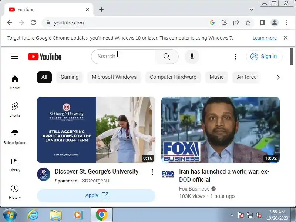Click the install app icon in address bar
Viewport: 296px width, 222px height.
click(x=224, y=23)
